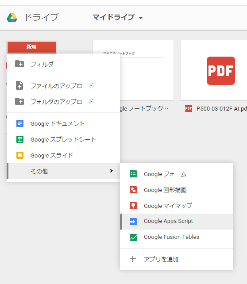The width and height of the screenshot is (247, 284).
Task: Click the Apps Script arrow icon
Action: pyautogui.click(x=133, y=222)
